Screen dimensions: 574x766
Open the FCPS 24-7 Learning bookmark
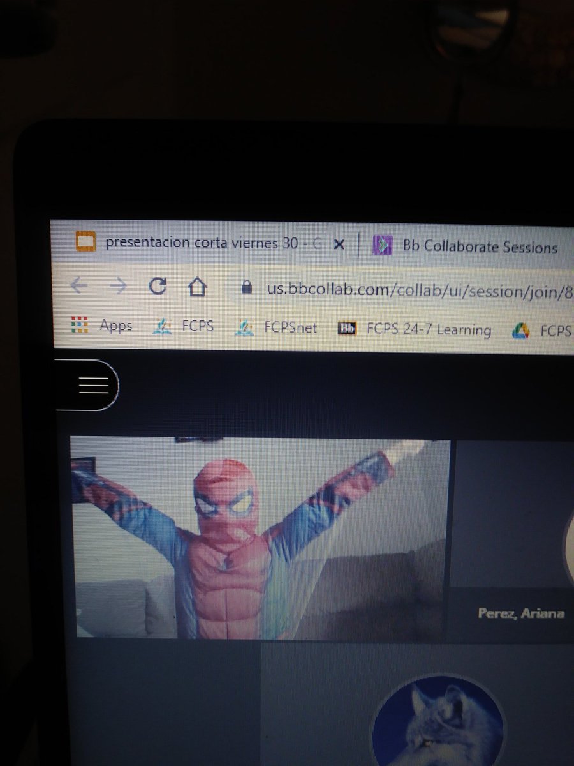(415, 330)
